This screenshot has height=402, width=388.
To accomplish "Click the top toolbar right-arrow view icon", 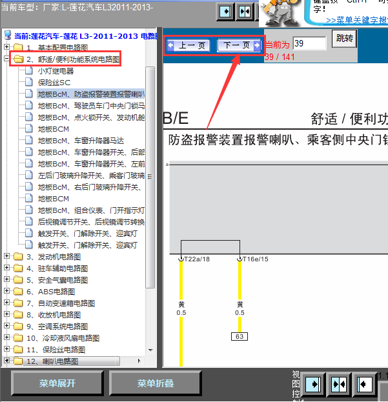I will [x=225, y=12].
